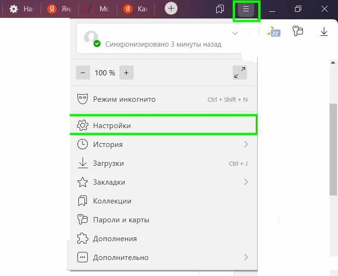The width and height of the screenshot is (338, 276).
Task: Increase zoom with the plus button
Action: click(127, 73)
